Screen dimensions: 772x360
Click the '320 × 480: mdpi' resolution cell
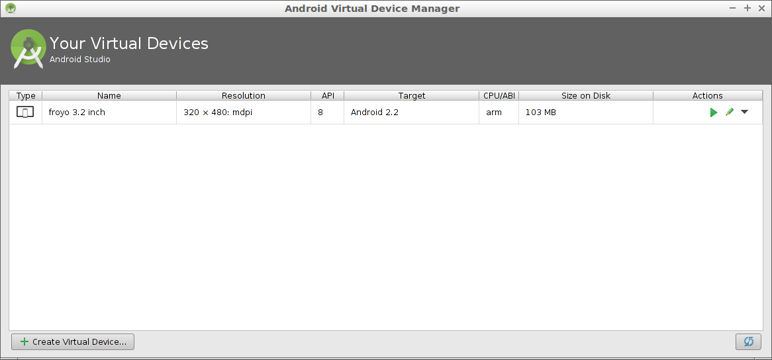point(244,112)
